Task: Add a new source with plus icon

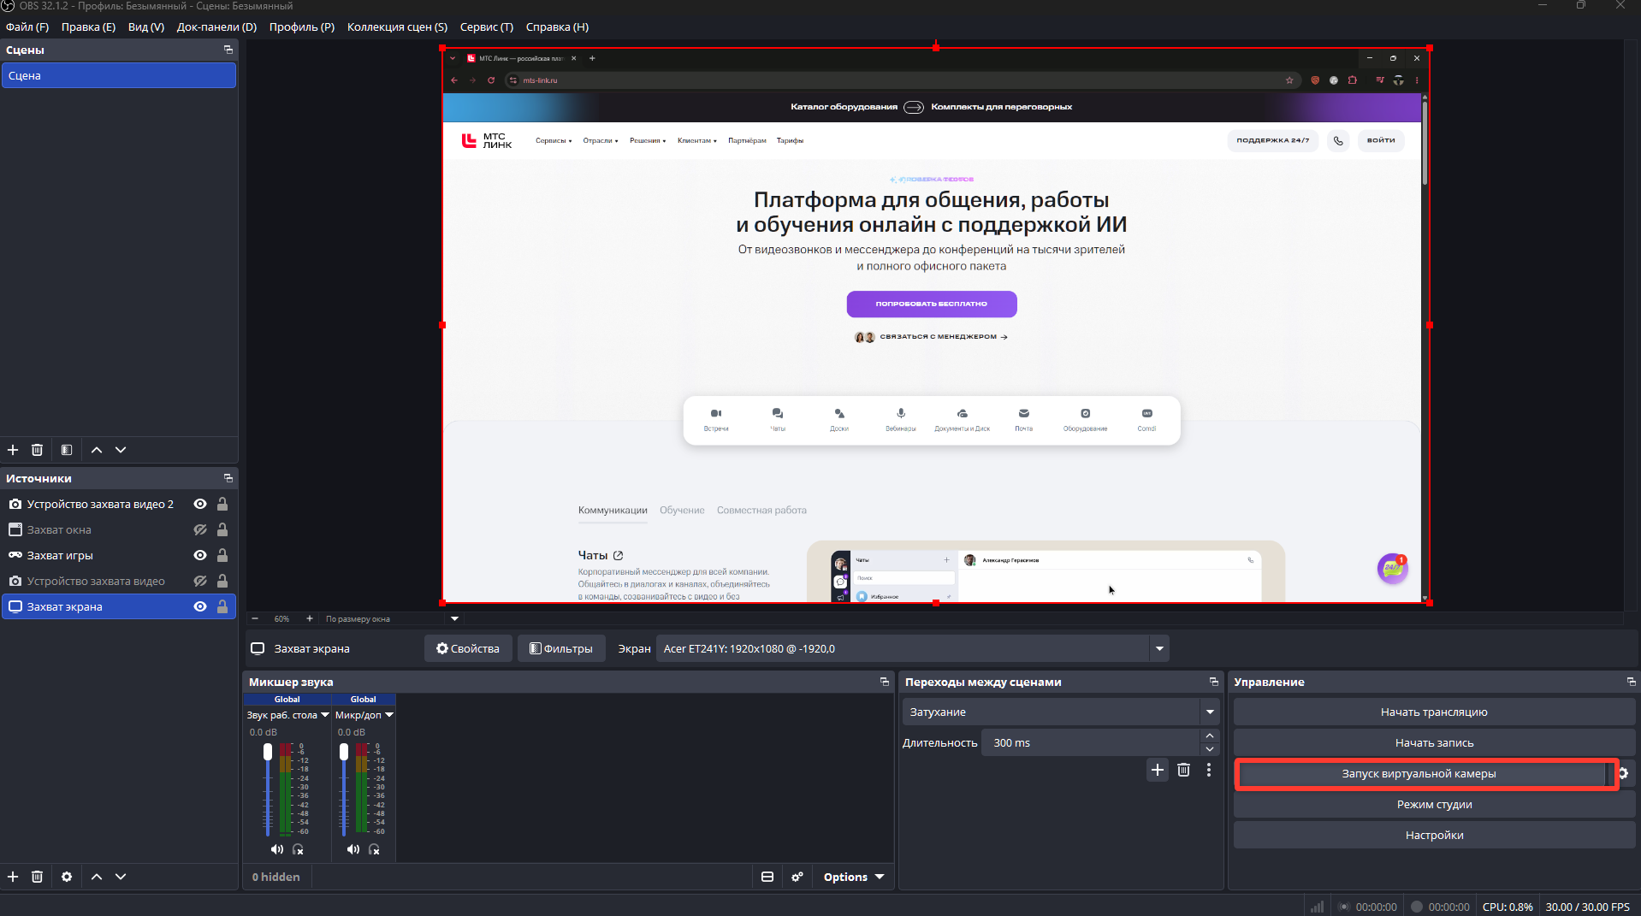Action: pos(13,877)
